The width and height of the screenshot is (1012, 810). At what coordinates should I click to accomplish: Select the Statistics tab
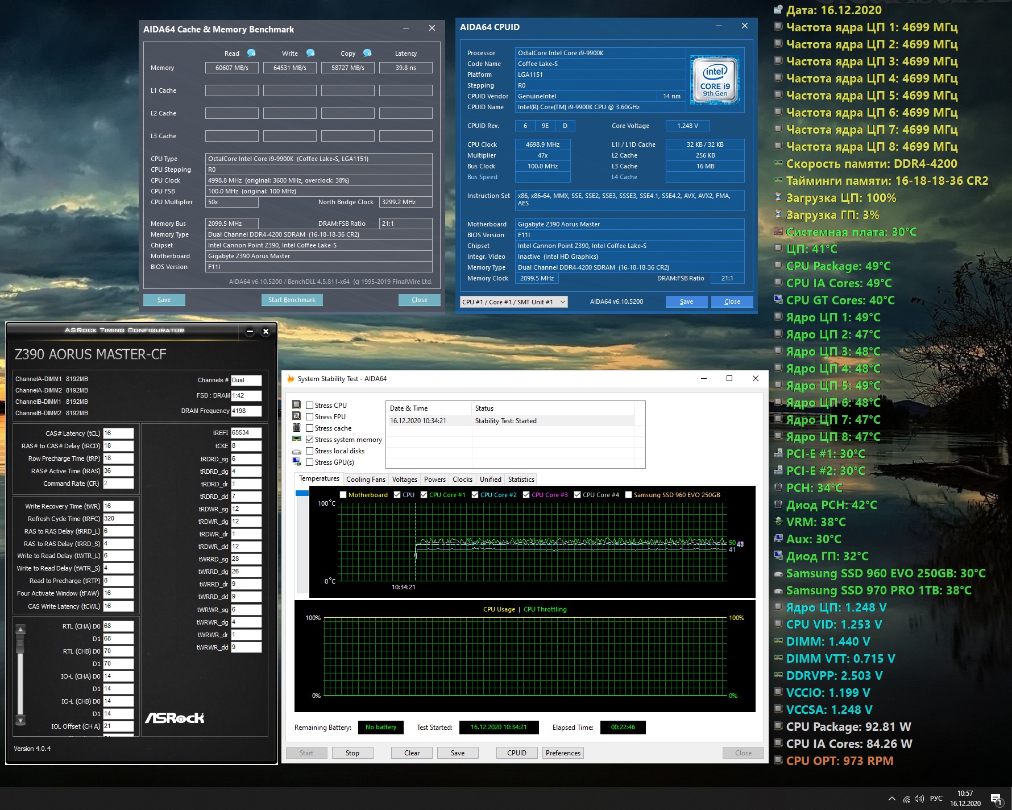tap(521, 480)
